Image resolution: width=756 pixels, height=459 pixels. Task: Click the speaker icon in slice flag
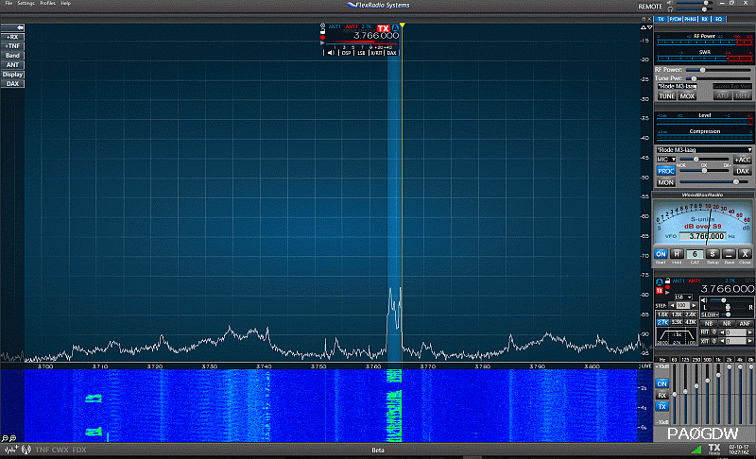(x=331, y=53)
